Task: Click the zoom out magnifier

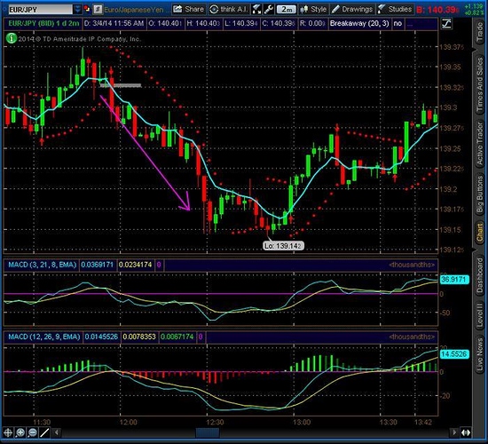Action: pyautogui.click(x=32, y=432)
